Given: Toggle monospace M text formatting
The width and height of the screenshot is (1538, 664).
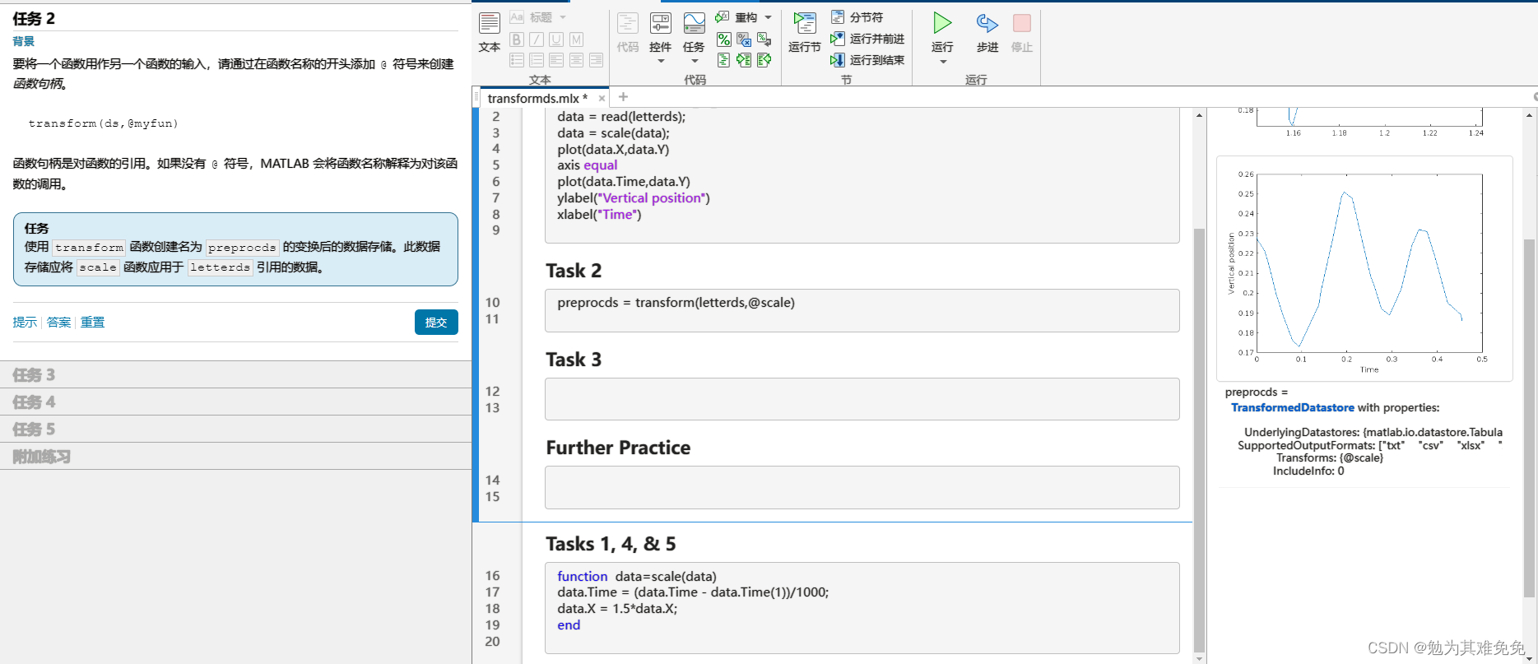Looking at the screenshot, I should click(576, 39).
